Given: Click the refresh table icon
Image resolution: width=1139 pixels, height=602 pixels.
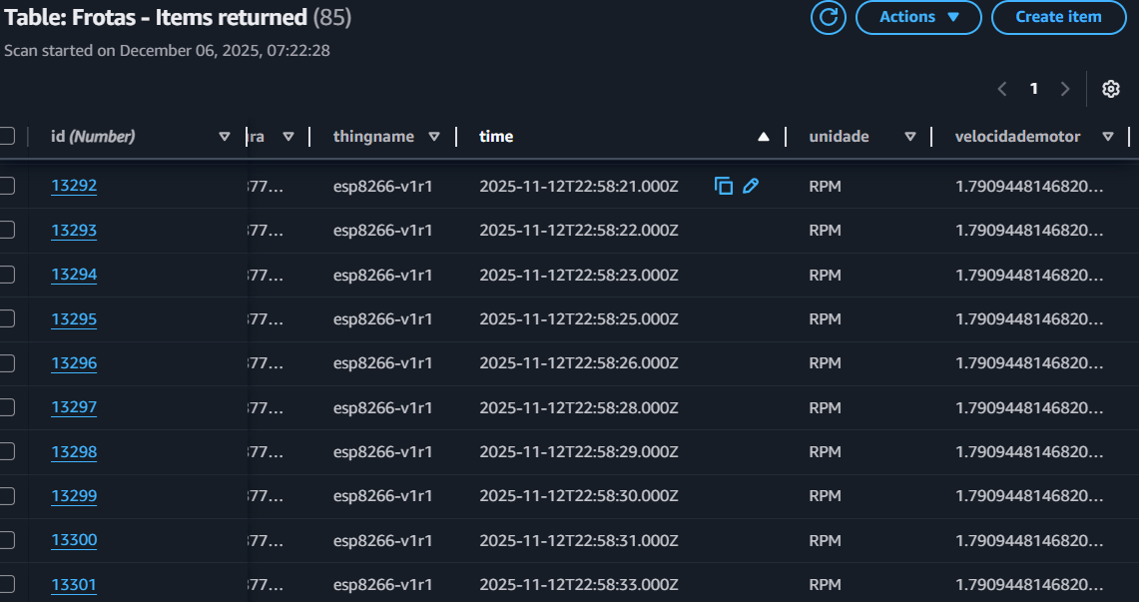Looking at the screenshot, I should pyautogui.click(x=828, y=17).
